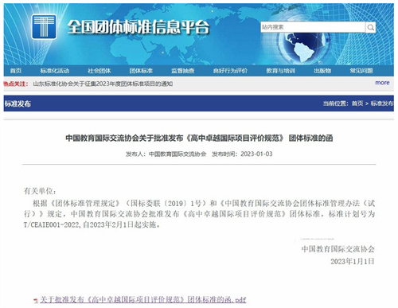Click the blue T platform logo
Viewport: 398px width, 308px height.
(x=44, y=27)
